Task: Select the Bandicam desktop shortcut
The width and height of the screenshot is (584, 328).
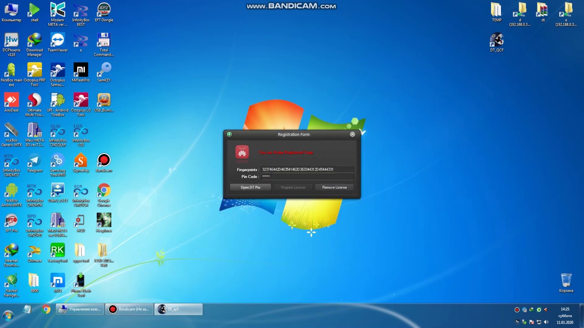Action: 104,163
